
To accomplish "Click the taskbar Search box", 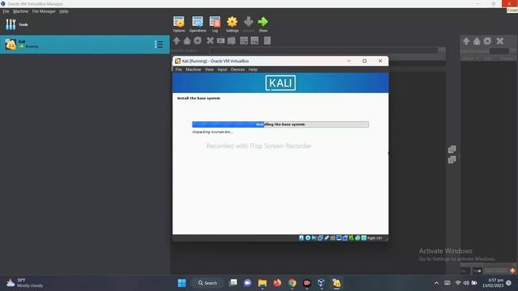I will pyautogui.click(x=208, y=283).
